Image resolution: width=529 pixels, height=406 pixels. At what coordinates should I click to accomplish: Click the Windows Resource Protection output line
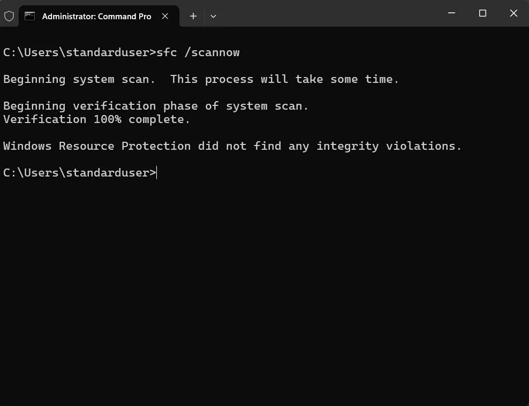click(232, 145)
